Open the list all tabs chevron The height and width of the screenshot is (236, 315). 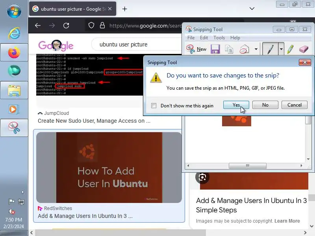pos(252,8)
